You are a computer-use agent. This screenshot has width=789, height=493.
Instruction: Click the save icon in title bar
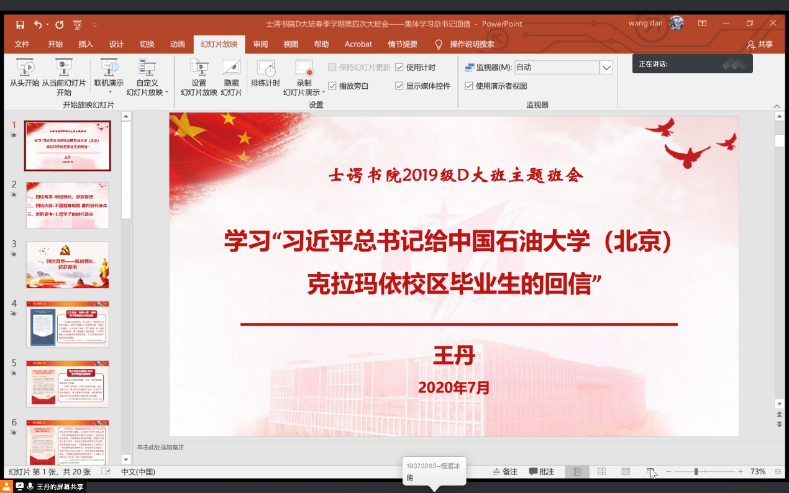(x=20, y=25)
